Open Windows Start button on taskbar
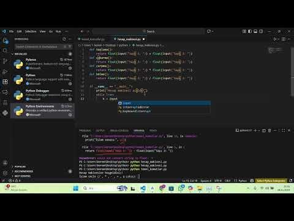The width and height of the screenshot is (294, 221). (75, 188)
